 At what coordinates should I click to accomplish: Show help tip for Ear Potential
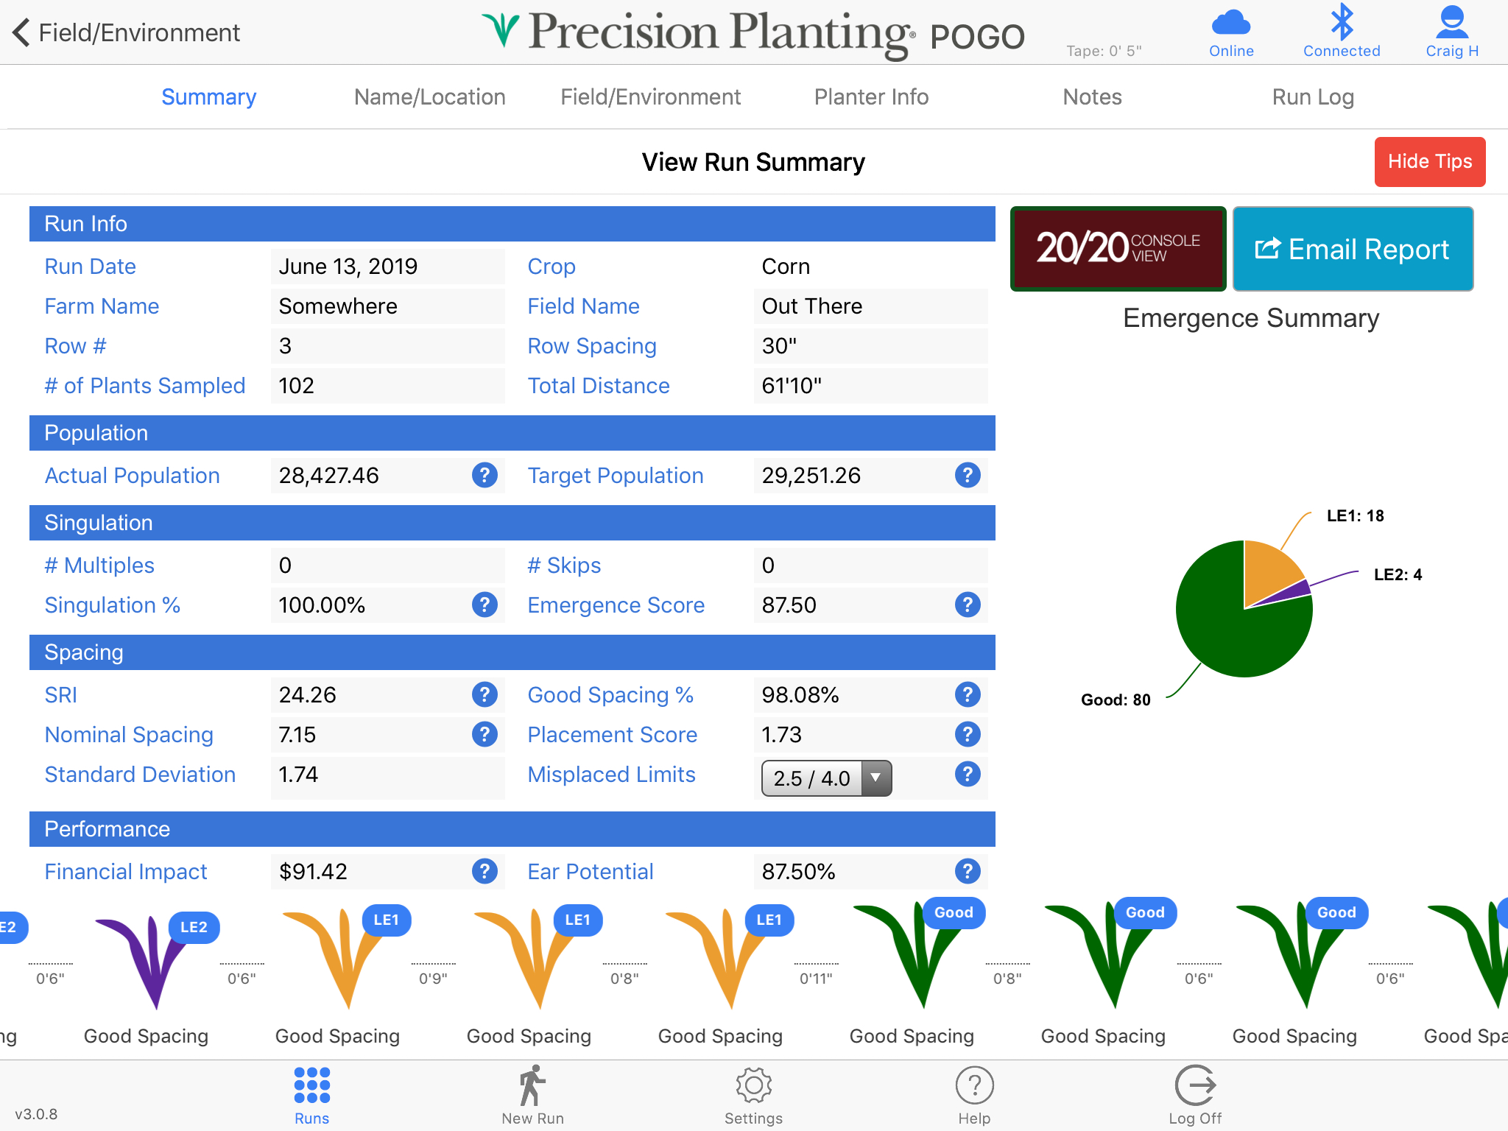(x=968, y=871)
